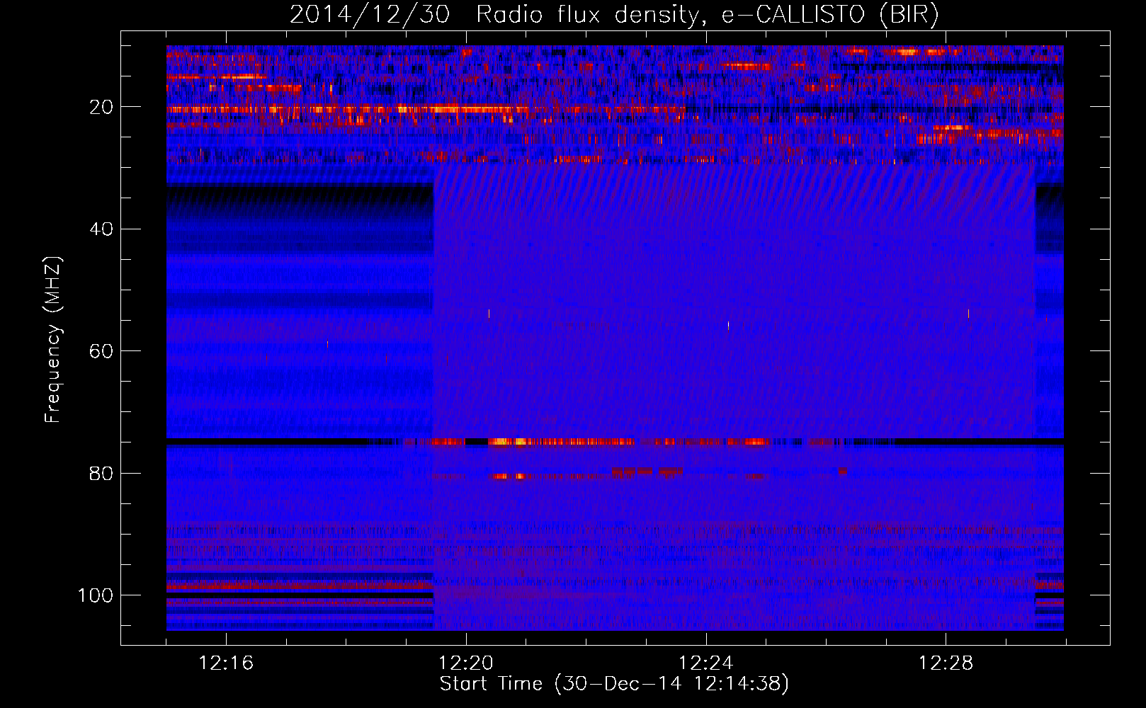
Task: Click the 60 frequency tick label
Action: pyautogui.click(x=102, y=351)
